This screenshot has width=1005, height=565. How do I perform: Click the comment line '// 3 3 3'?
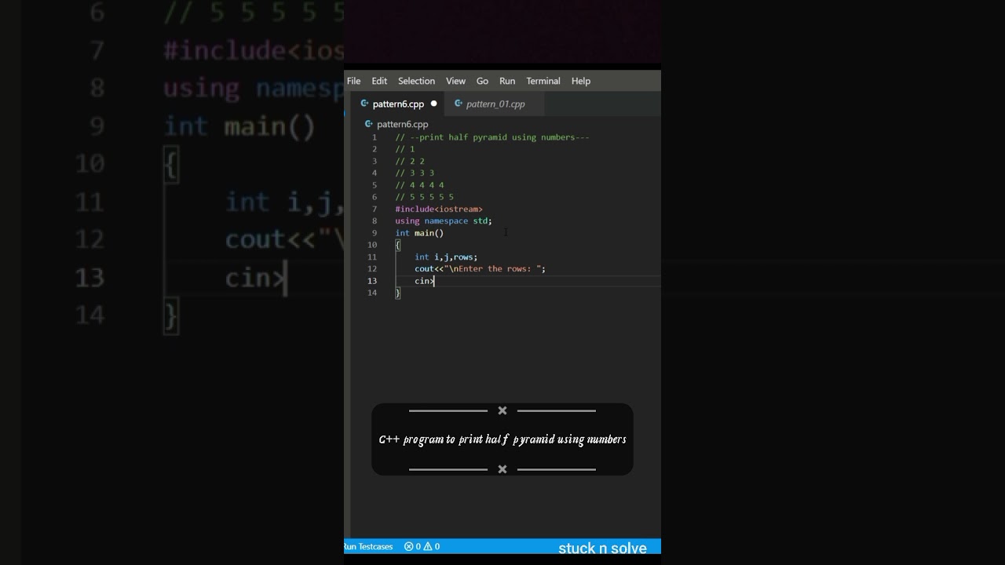click(x=415, y=173)
